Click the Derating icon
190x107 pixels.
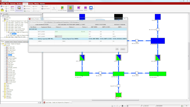coord(54,8)
